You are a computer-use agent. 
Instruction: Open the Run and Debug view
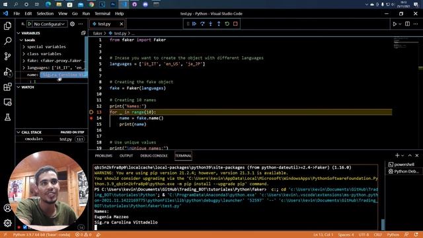7,71
